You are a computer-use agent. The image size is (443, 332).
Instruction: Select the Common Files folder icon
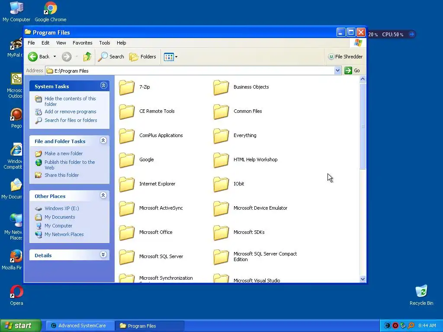221,112
